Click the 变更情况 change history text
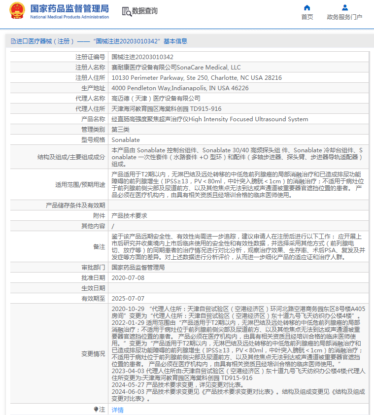The image size is (374, 415). (x=238, y=353)
